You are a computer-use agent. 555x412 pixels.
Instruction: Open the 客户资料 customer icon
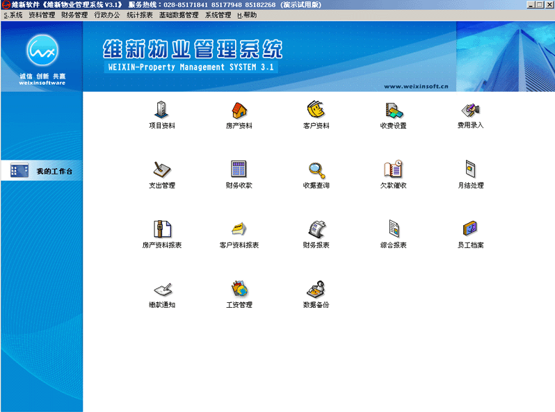[316, 109]
